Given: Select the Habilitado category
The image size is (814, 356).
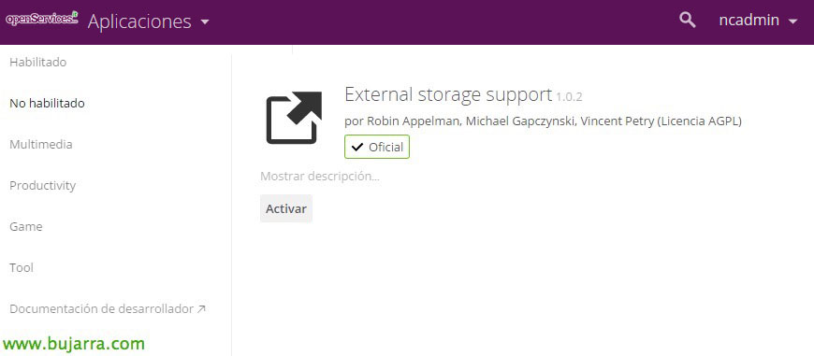Looking at the screenshot, I should point(38,63).
